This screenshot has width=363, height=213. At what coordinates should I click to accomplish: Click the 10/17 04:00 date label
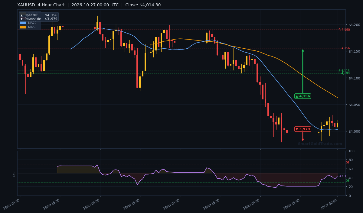click(x=172, y=204)
